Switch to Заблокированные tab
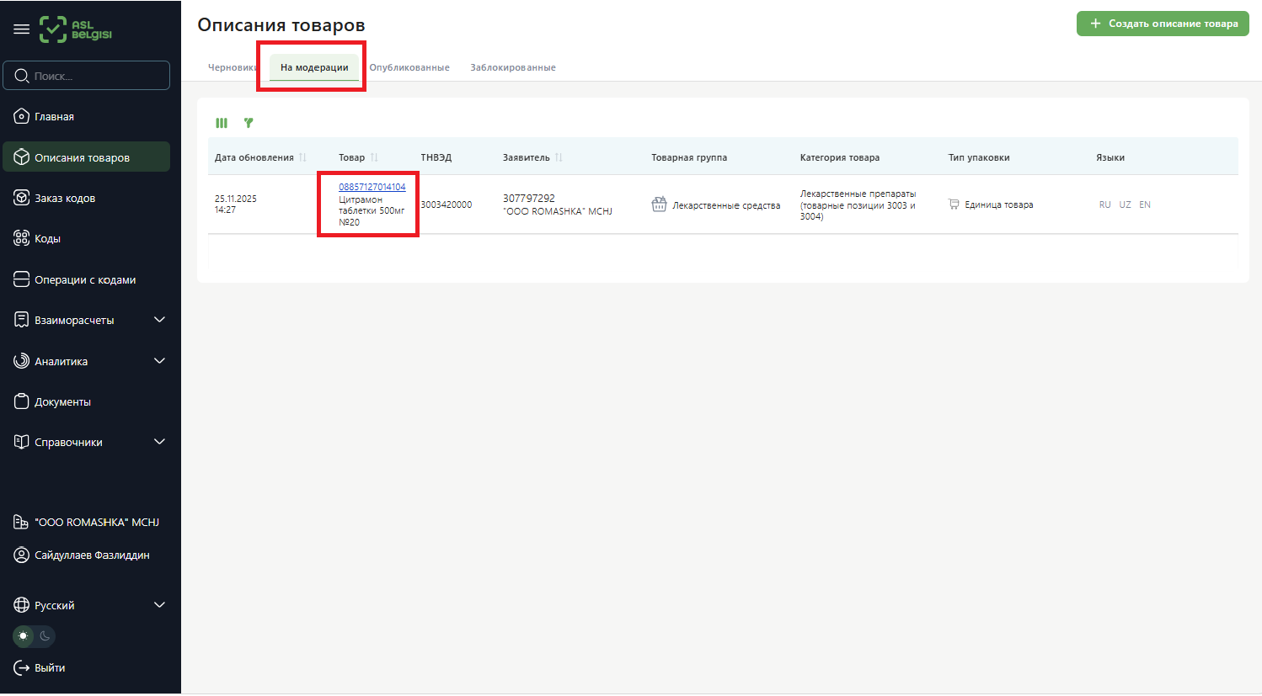 (512, 67)
